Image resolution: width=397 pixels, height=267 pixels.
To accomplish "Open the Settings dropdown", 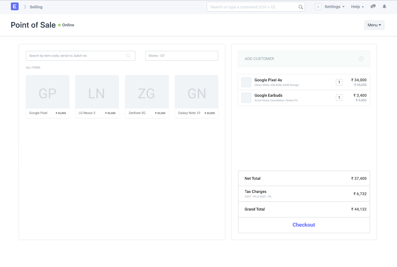I will pos(335,7).
